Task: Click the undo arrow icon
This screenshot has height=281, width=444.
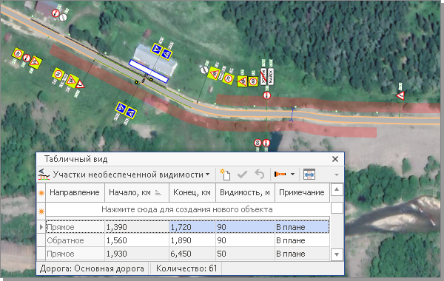Action: pos(259,175)
